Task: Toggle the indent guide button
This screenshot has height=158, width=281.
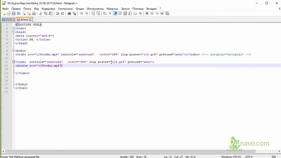Action: (115, 14)
